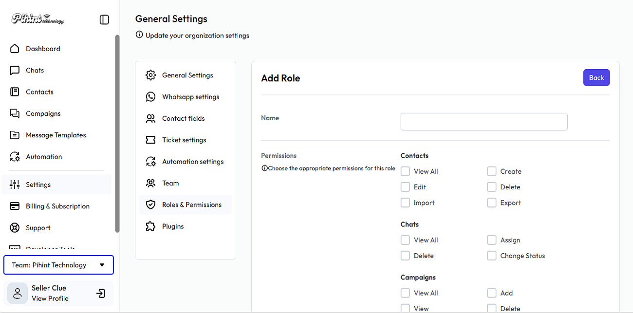Select Contact fields in settings menu
This screenshot has height=313, width=633.
point(183,118)
